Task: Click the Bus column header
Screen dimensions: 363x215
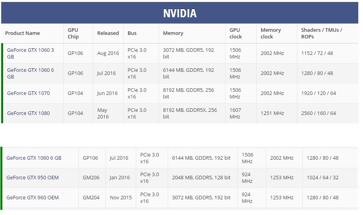Action: tap(132, 33)
